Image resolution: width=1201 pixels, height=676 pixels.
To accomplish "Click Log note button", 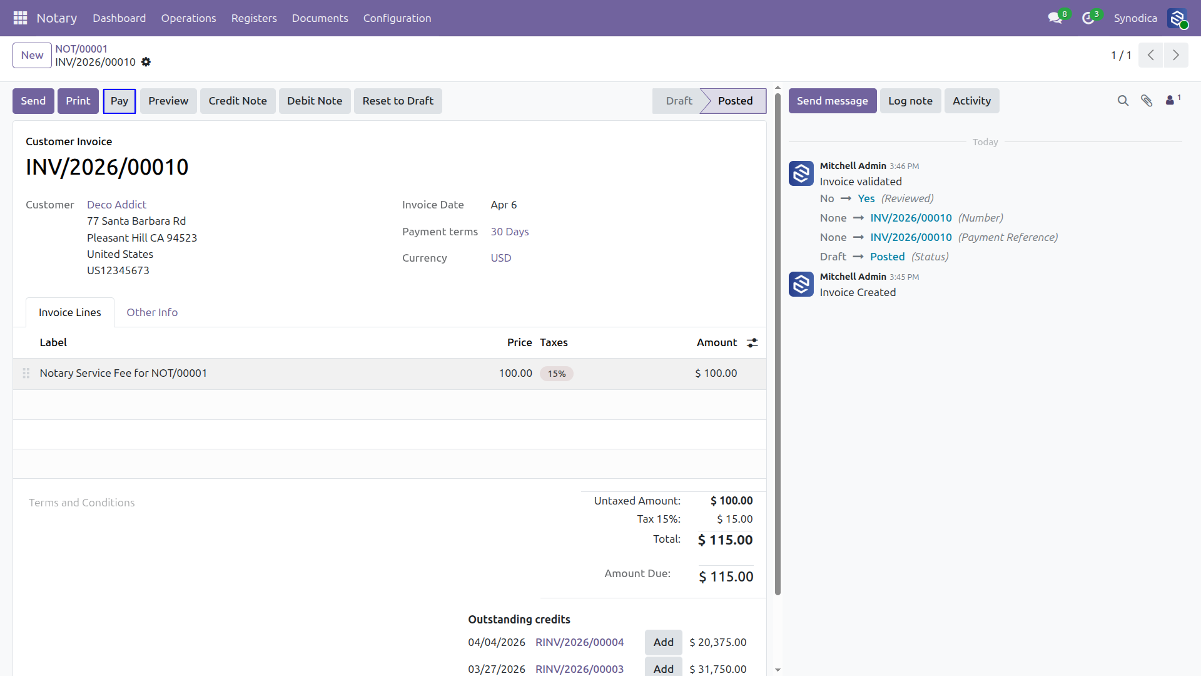I will coord(910,101).
